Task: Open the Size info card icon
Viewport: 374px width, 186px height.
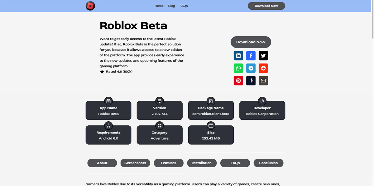Action: (211, 126)
